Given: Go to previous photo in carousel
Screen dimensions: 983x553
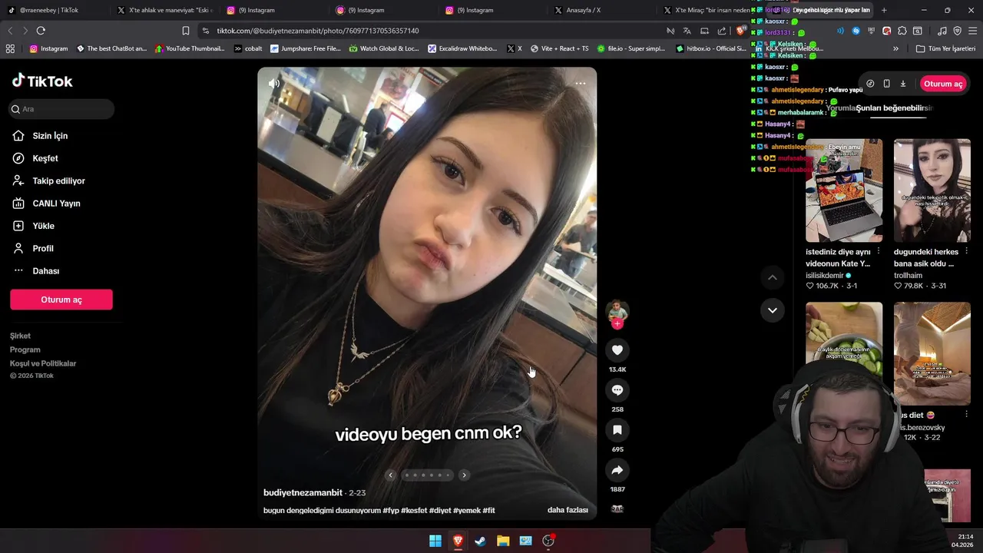Looking at the screenshot, I should (x=390, y=475).
